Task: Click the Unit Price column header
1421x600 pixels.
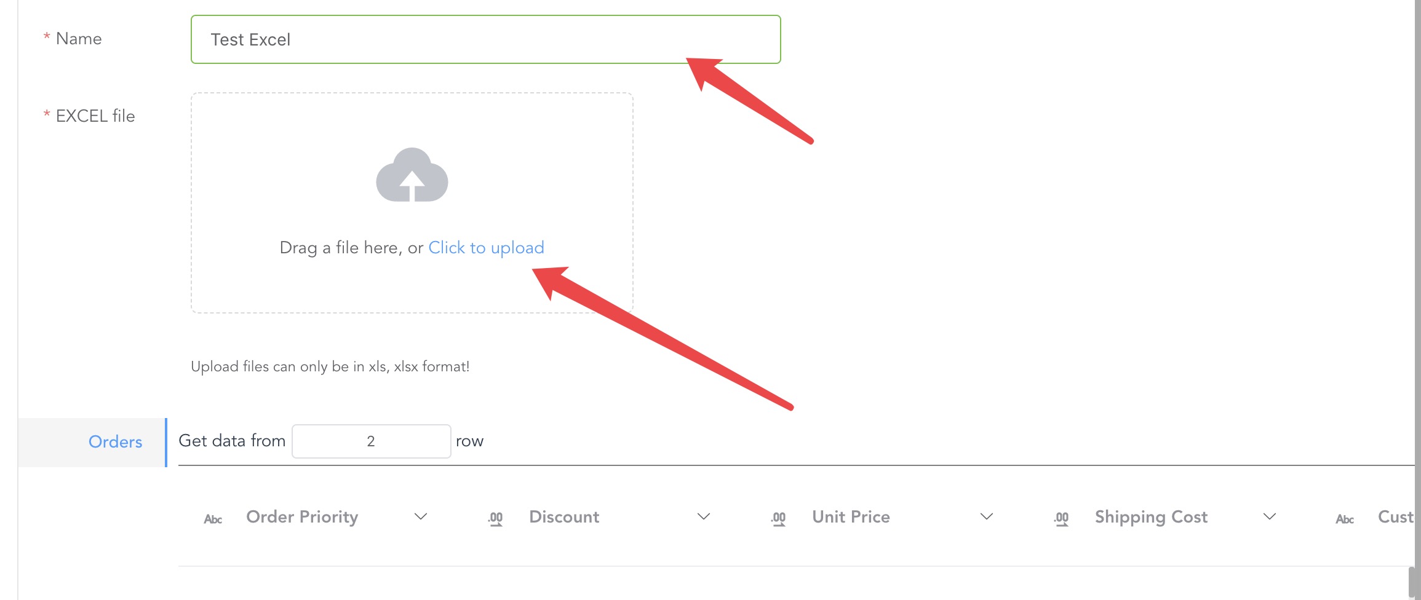Action: click(x=851, y=517)
